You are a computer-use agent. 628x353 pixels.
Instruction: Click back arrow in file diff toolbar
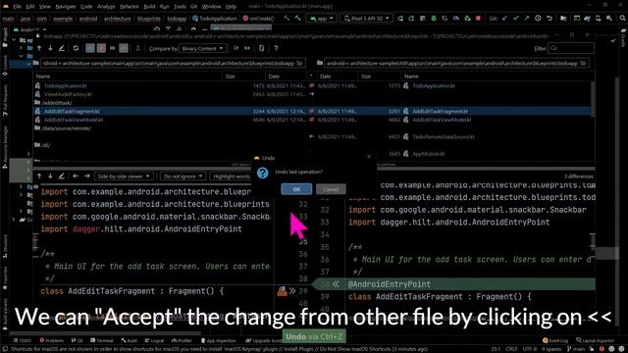76,176
